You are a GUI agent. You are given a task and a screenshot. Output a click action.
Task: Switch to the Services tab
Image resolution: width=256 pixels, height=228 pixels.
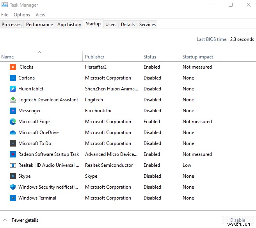click(148, 25)
